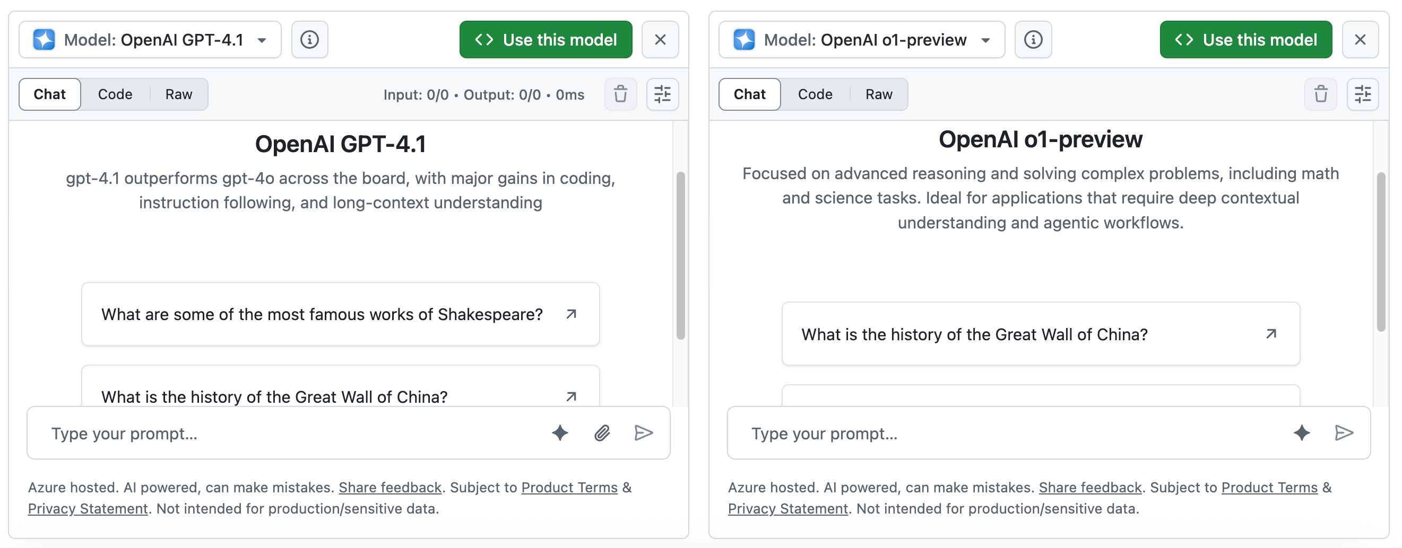
Task: Open the Share feedback link
Action: coord(390,487)
